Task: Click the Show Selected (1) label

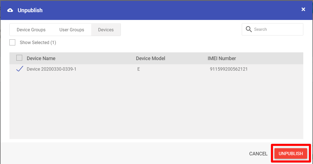Action: coord(38,42)
